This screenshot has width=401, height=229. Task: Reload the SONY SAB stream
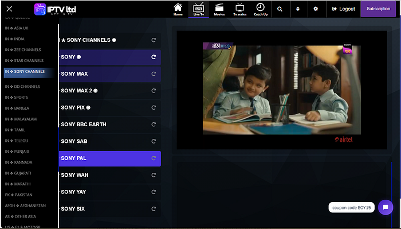[154, 141]
